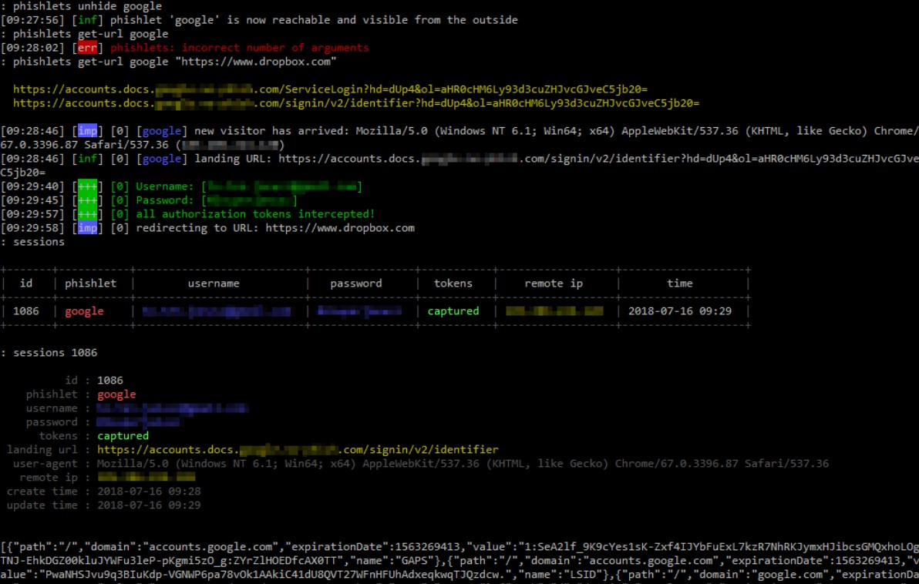Screen dimensions: 919x584
Task: Click the 'tokens' column header in the sessions table
Action: point(453,284)
